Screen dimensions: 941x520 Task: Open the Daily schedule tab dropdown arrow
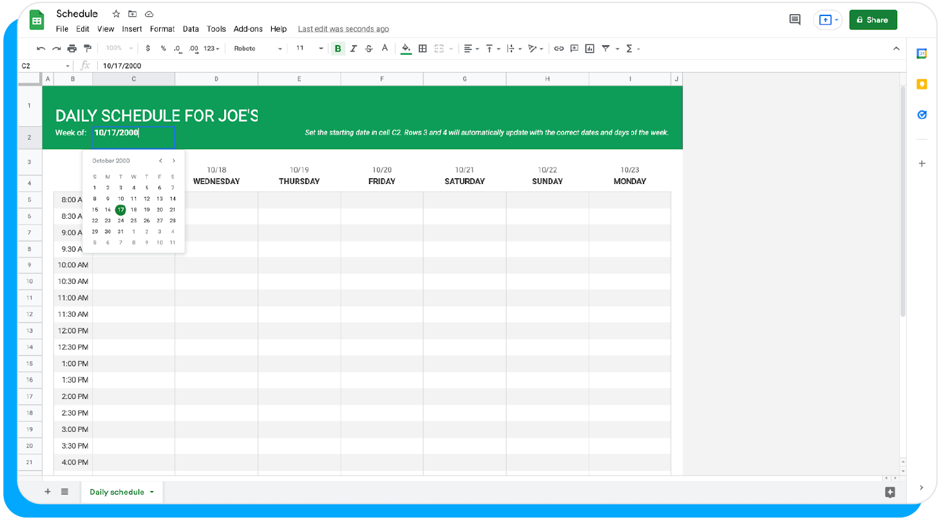click(x=152, y=492)
